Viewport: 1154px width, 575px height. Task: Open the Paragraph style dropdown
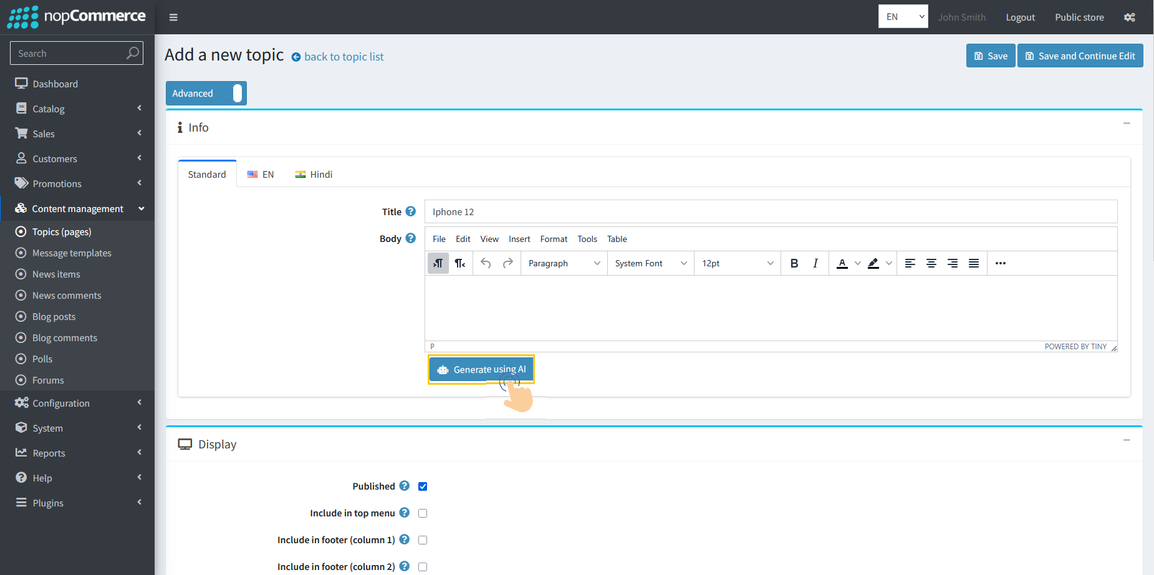click(562, 263)
